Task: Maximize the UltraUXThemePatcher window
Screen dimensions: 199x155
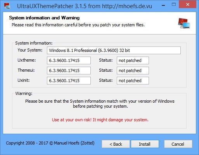Action: pyautogui.click(x=174, y=5)
